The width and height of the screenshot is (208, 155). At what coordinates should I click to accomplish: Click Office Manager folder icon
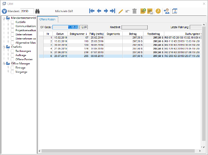(x=8, y=64)
